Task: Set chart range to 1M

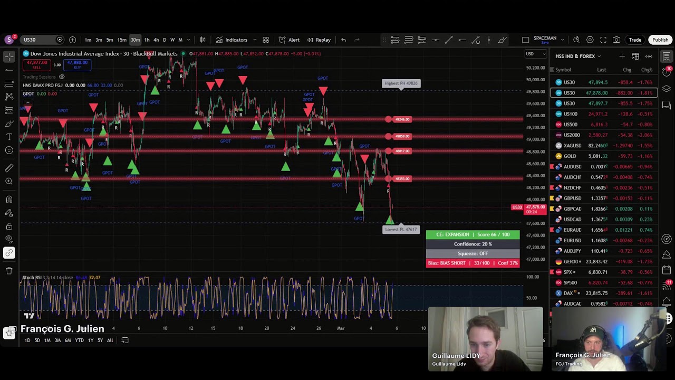Action: point(47,340)
